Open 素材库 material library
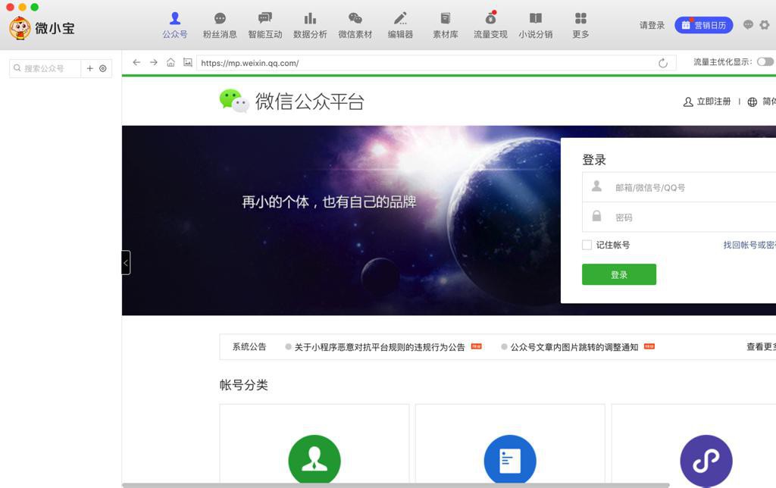This screenshot has height=488, width=776. tap(446, 25)
